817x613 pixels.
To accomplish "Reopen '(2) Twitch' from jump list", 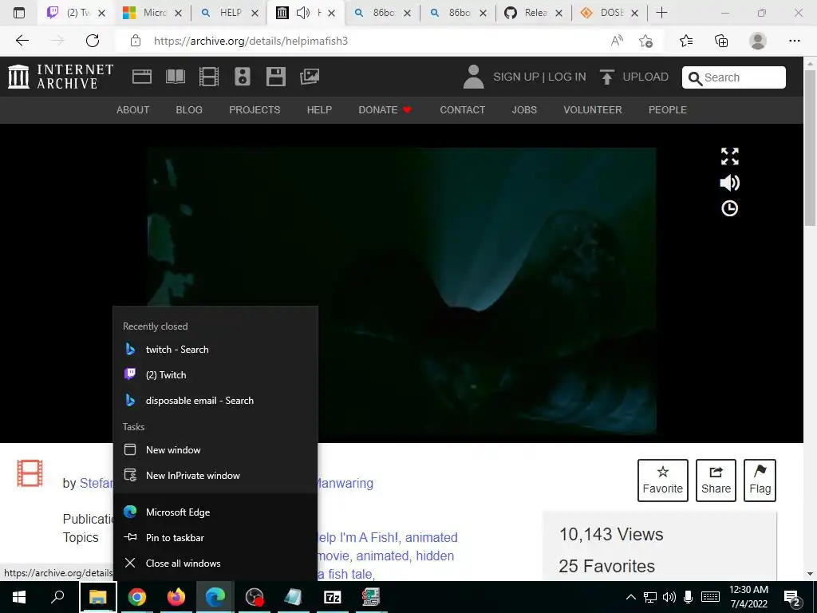I will [x=215, y=375].
